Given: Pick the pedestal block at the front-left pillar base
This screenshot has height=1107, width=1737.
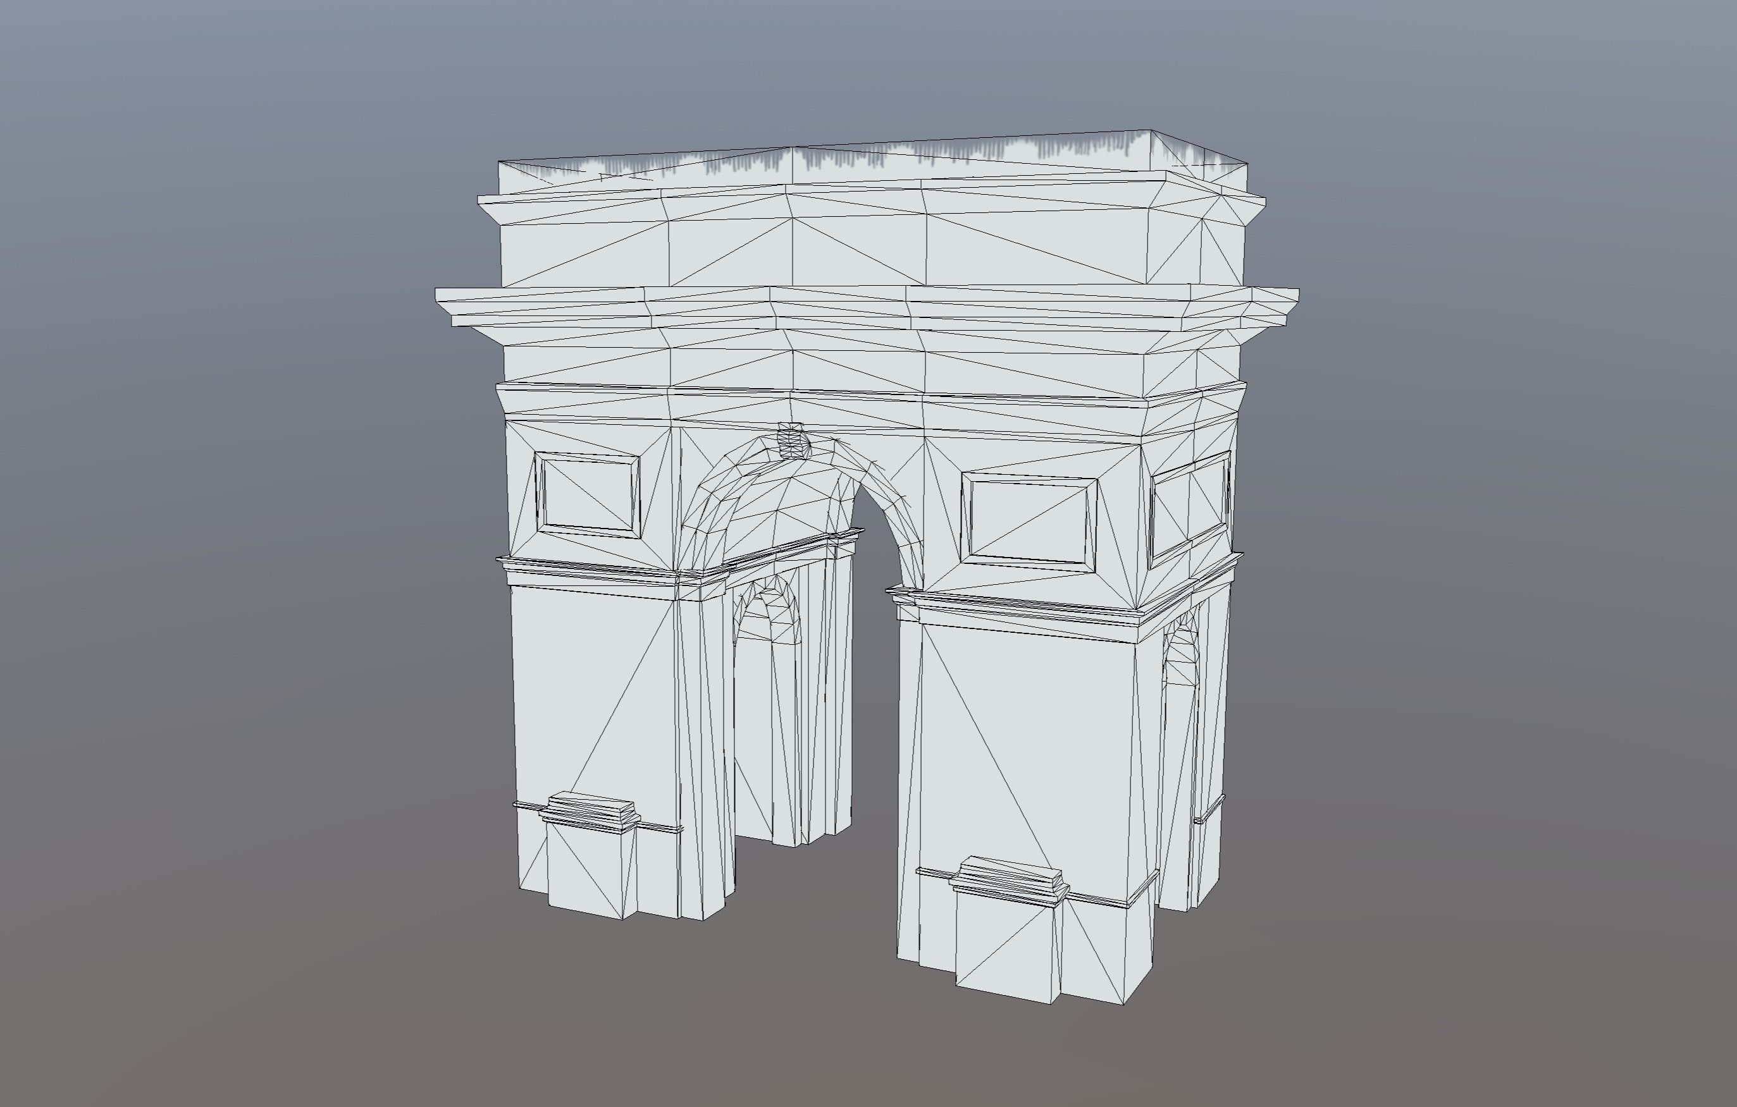Looking at the screenshot, I should point(590,856).
